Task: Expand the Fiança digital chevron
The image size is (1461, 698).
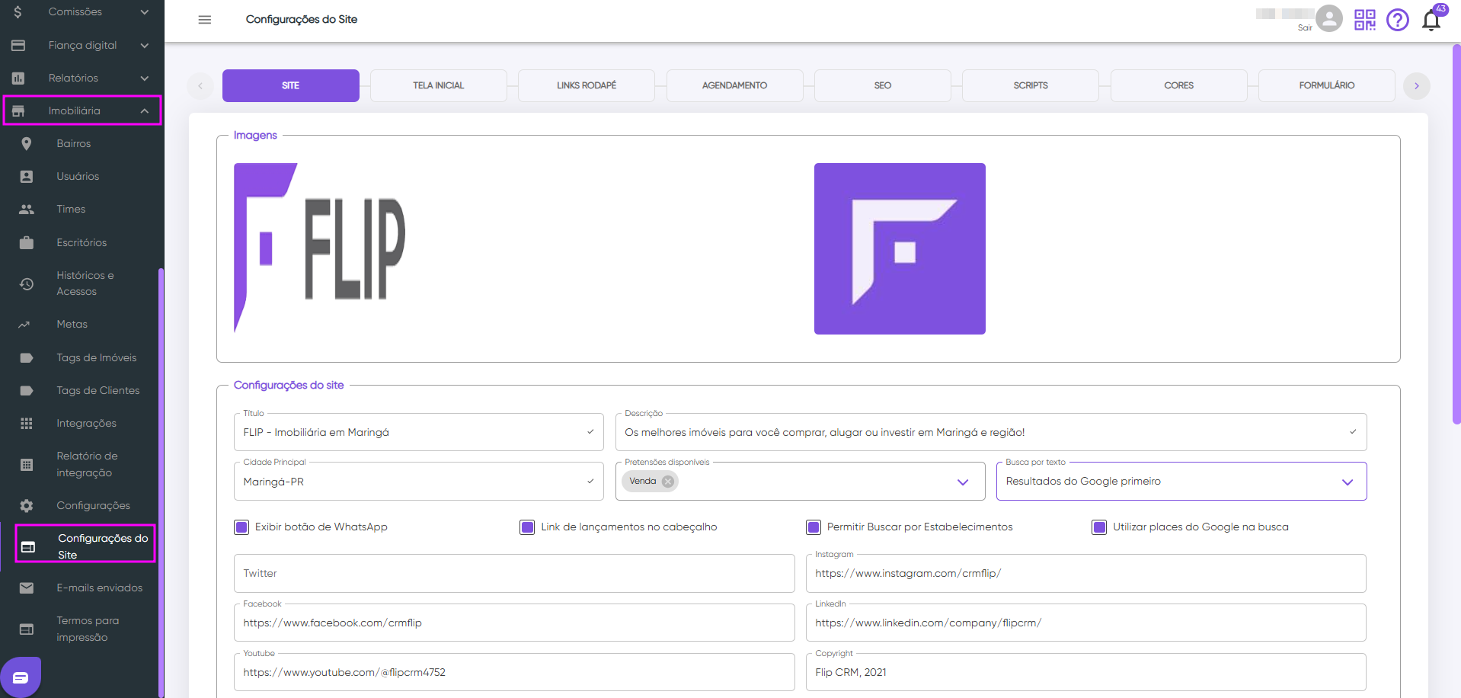Action: pos(145,46)
